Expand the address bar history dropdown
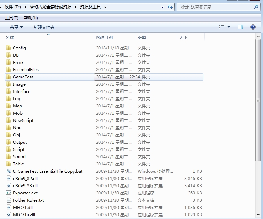Viewport: 263px width, 219px height. coord(163,7)
